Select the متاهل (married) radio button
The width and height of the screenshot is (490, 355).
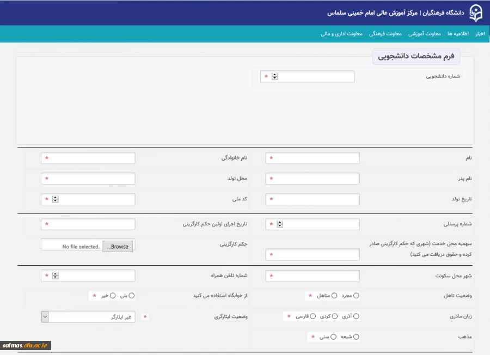334,296
